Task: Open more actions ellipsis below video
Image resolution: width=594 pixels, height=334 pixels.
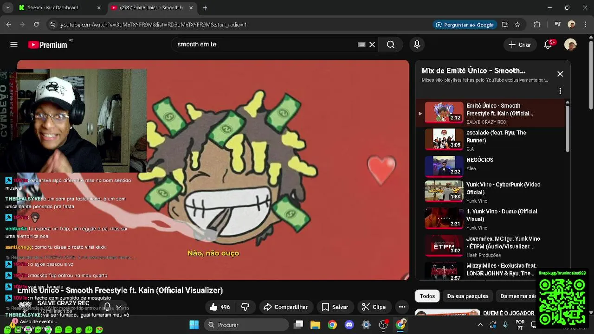Action: coord(402,307)
